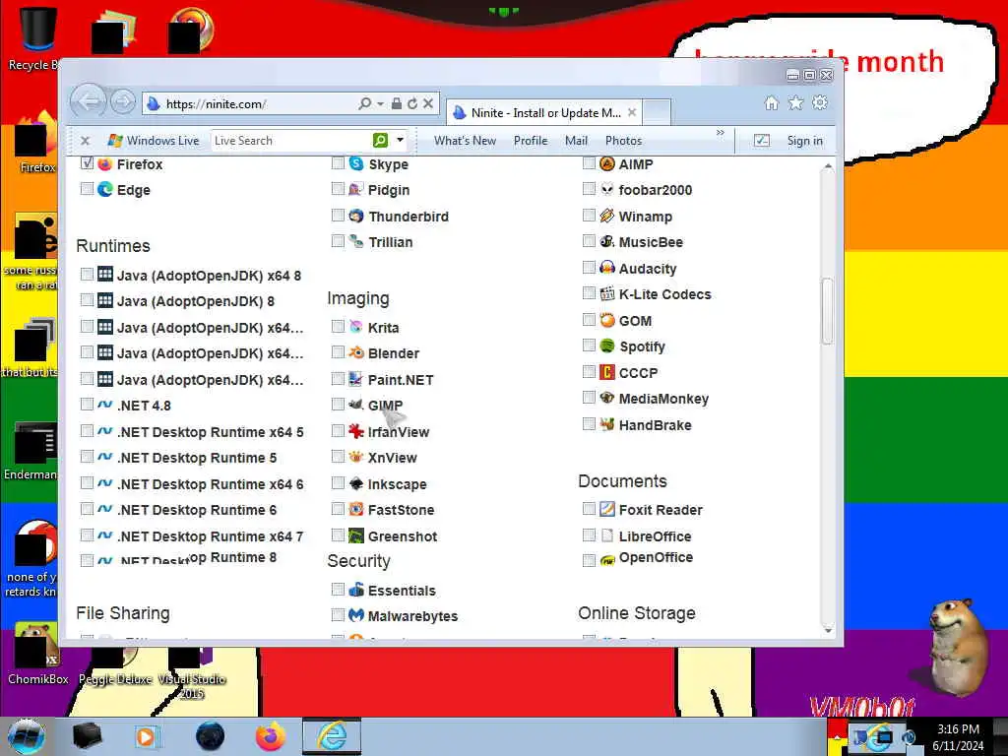Click the security lock icon in address bar
This screenshot has width=1008, height=756.
(x=397, y=102)
